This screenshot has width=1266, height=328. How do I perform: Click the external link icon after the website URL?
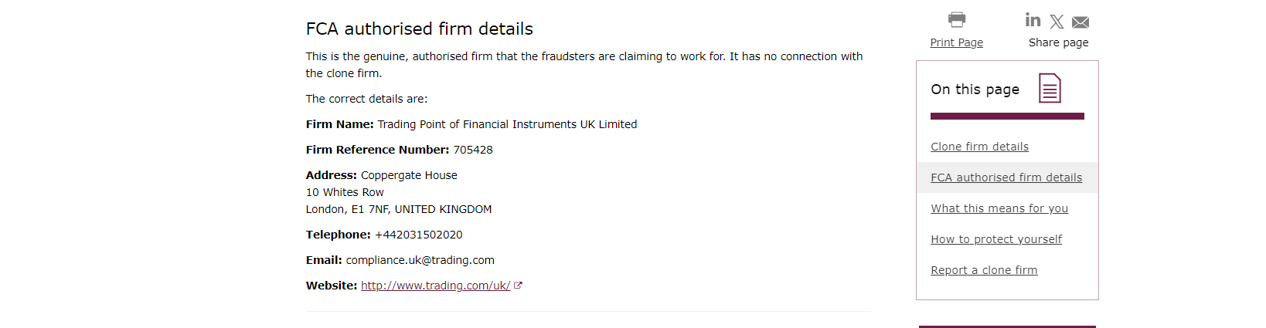[518, 286]
